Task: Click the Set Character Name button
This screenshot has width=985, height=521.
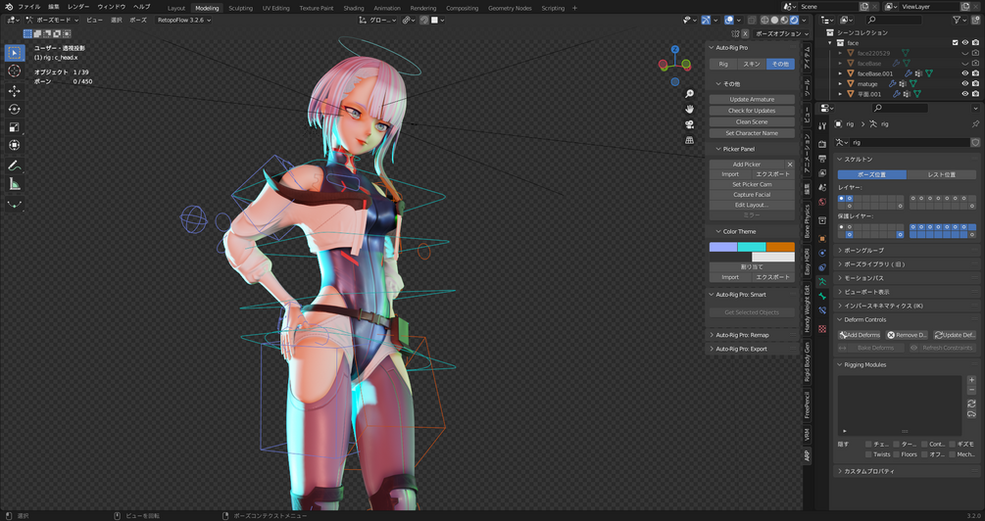Action: [752, 133]
